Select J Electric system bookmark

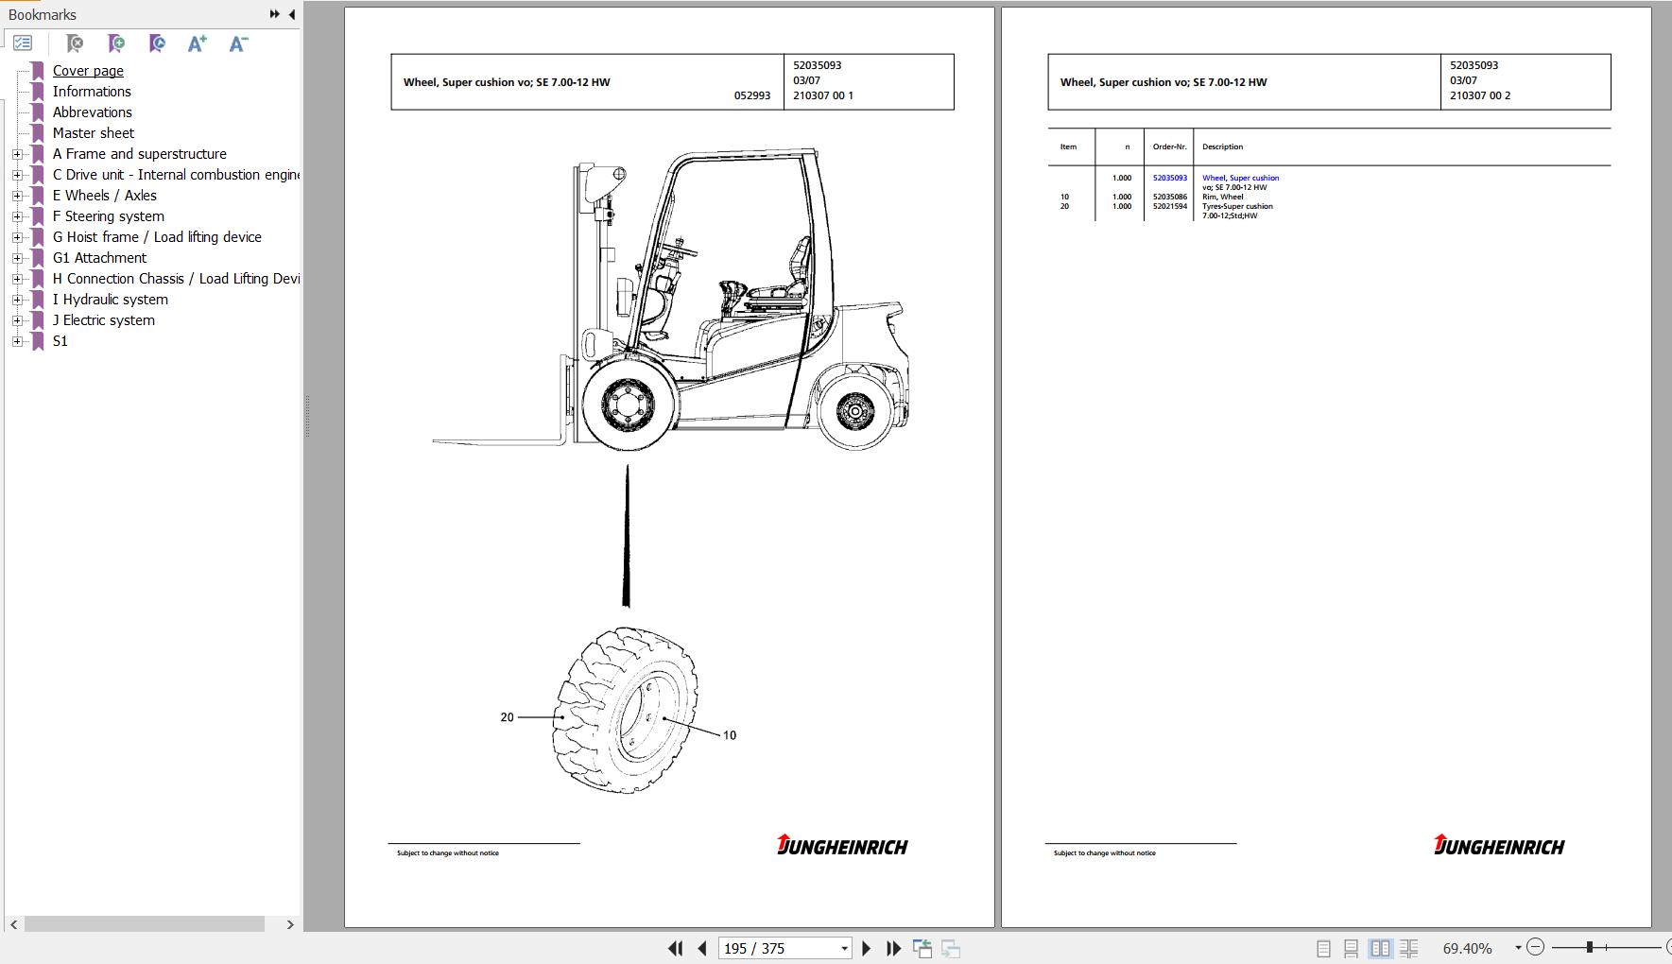point(104,320)
